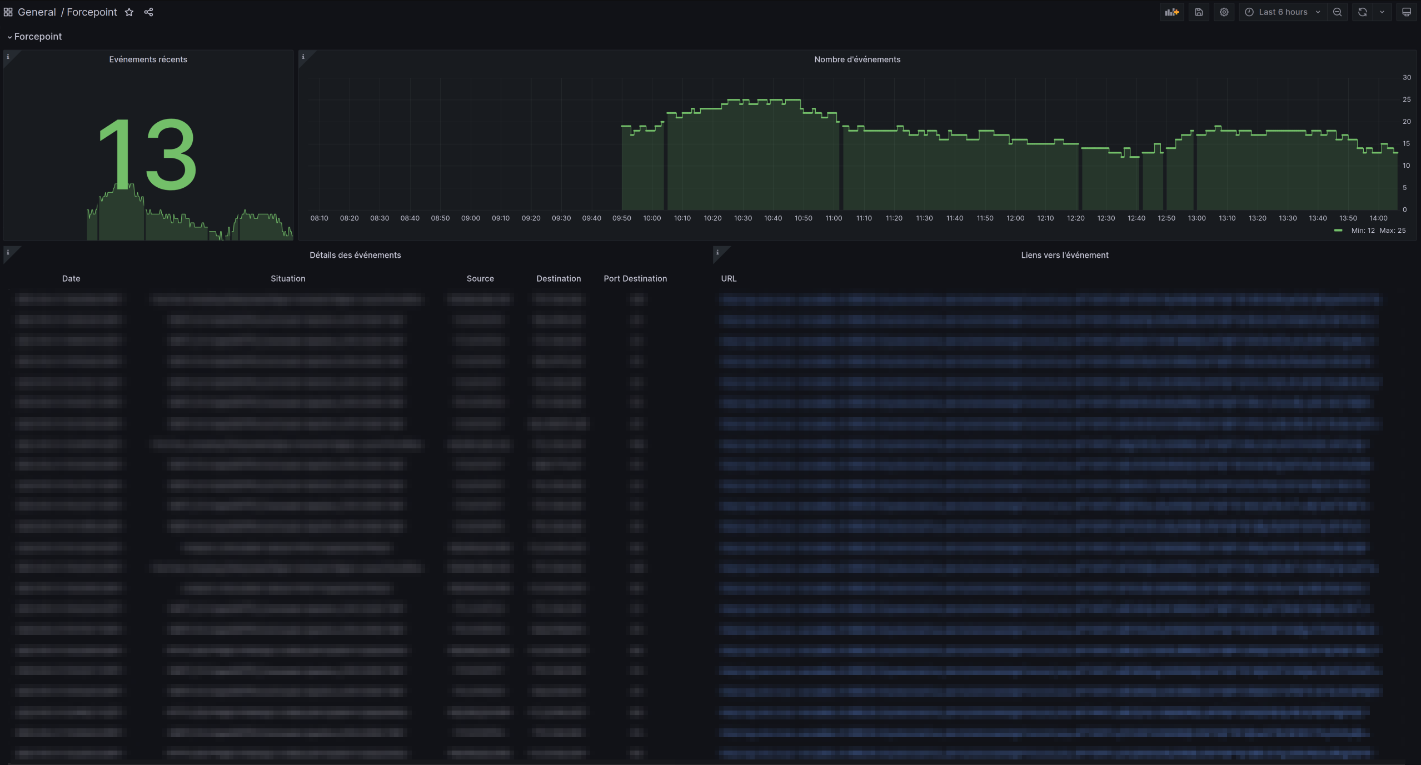Zoom out the time range

click(x=1337, y=12)
